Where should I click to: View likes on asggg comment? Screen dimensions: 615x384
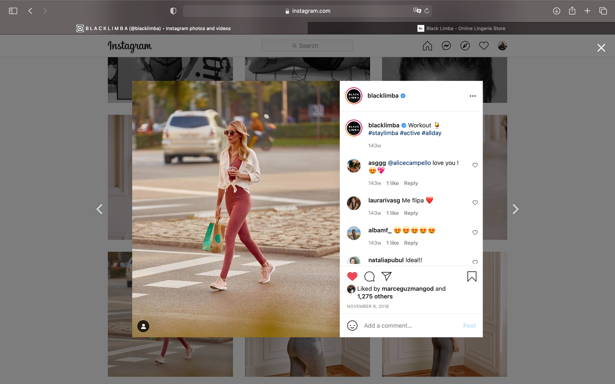point(392,183)
